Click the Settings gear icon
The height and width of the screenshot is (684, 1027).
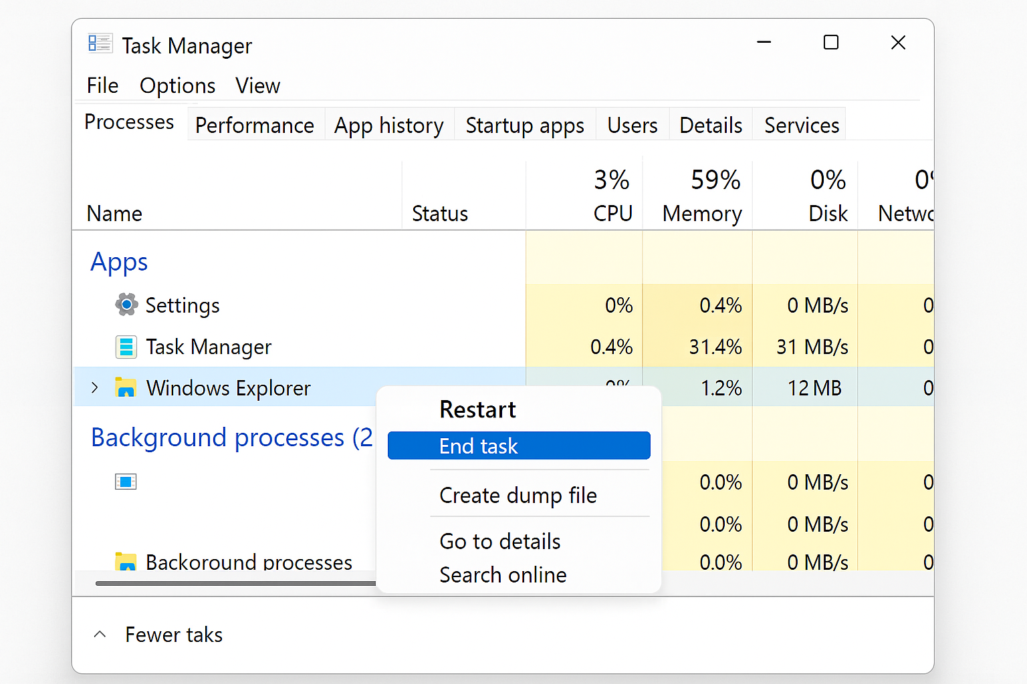[x=126, y=305]
